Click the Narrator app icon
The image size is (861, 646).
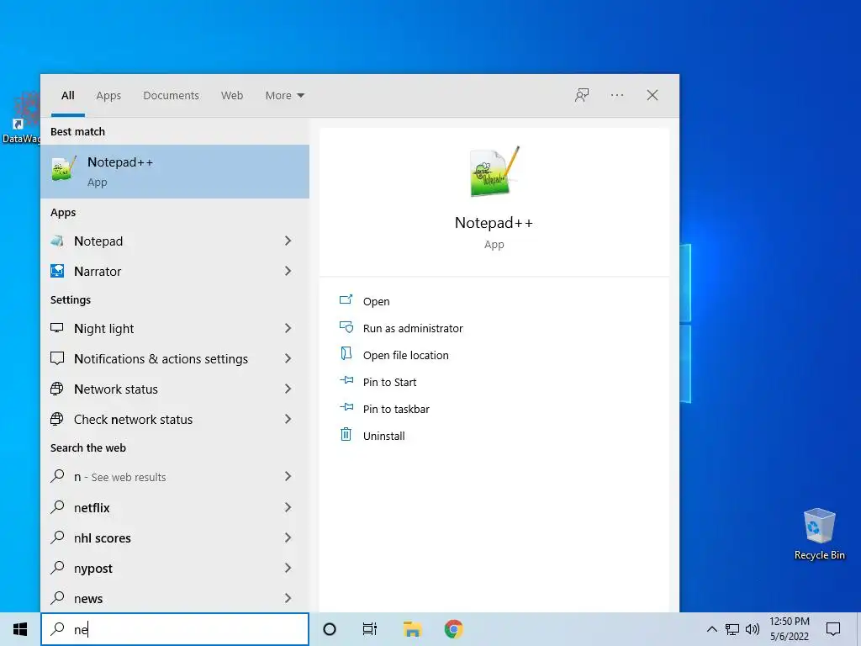pyautogui.click(x=57, y=271)
